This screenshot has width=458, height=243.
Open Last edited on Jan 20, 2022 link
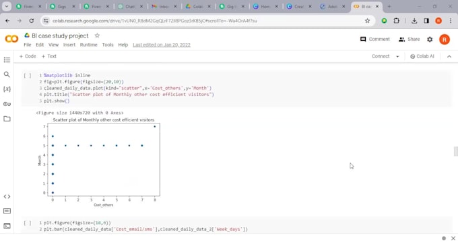[x=162, y=45]
